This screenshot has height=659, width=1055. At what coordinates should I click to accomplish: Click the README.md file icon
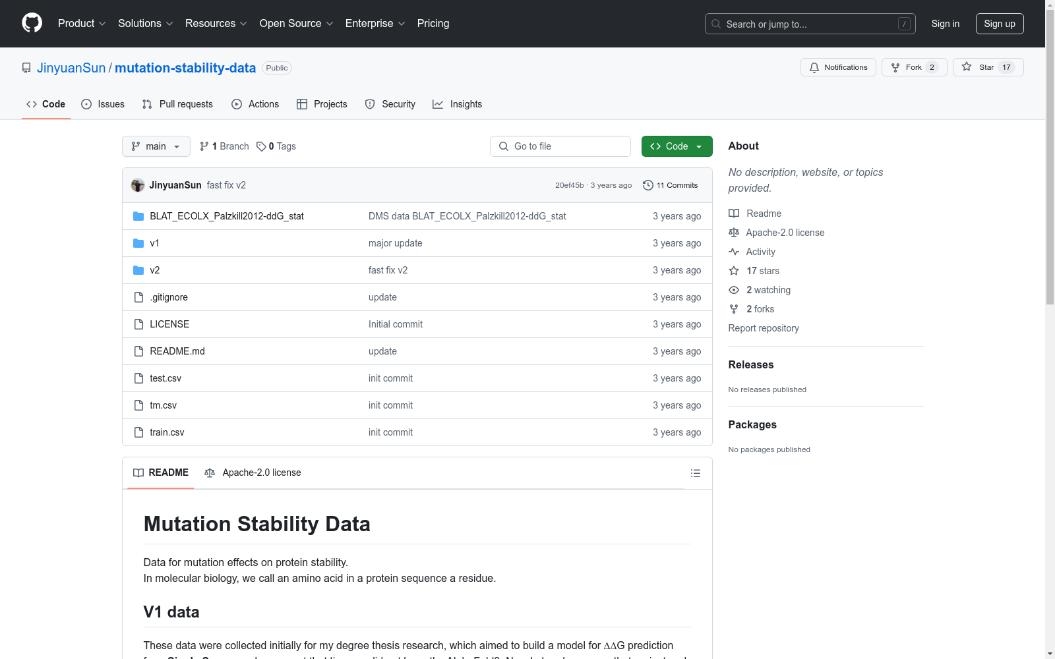click(138, 351)
